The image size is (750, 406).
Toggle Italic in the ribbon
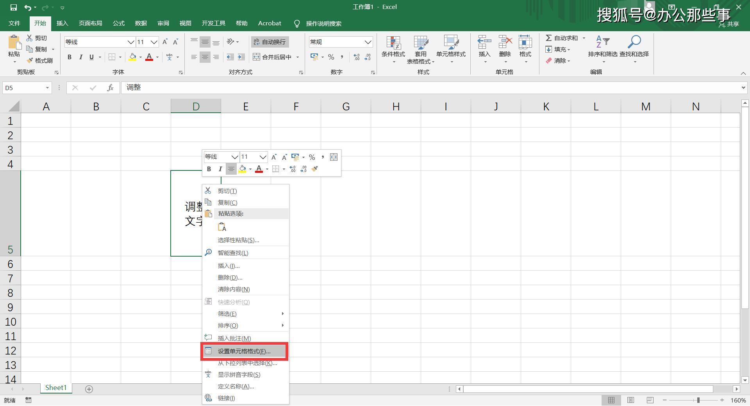pyautogui.click(x=80, y=57)
